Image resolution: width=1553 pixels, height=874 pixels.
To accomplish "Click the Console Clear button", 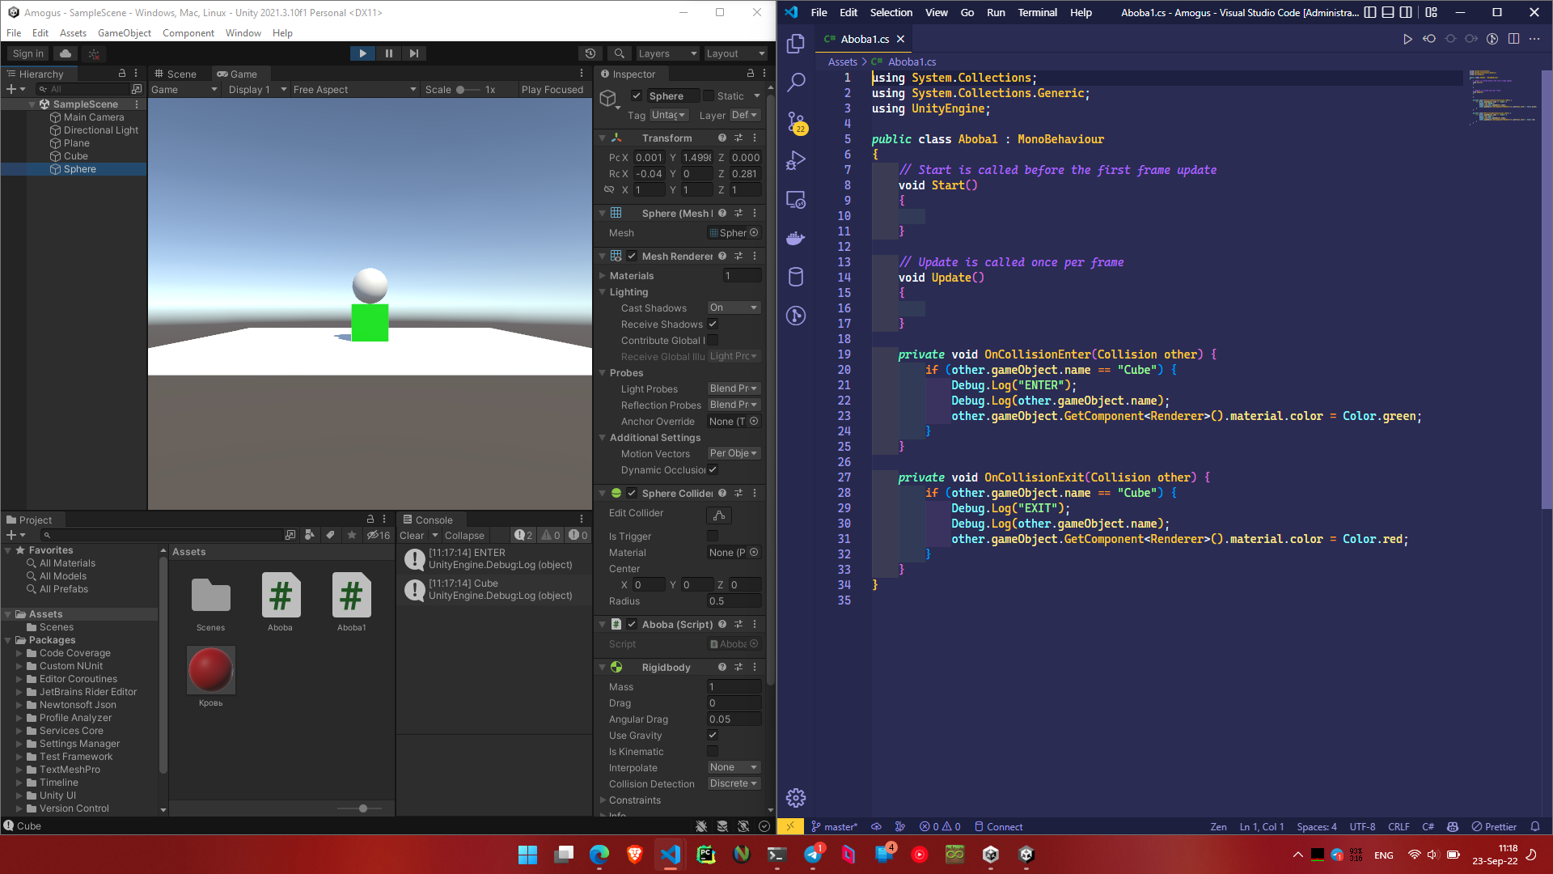I will point(412,536).
